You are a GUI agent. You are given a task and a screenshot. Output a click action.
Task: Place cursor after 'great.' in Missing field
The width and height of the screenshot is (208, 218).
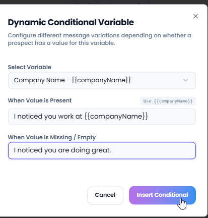coord(112,150)
